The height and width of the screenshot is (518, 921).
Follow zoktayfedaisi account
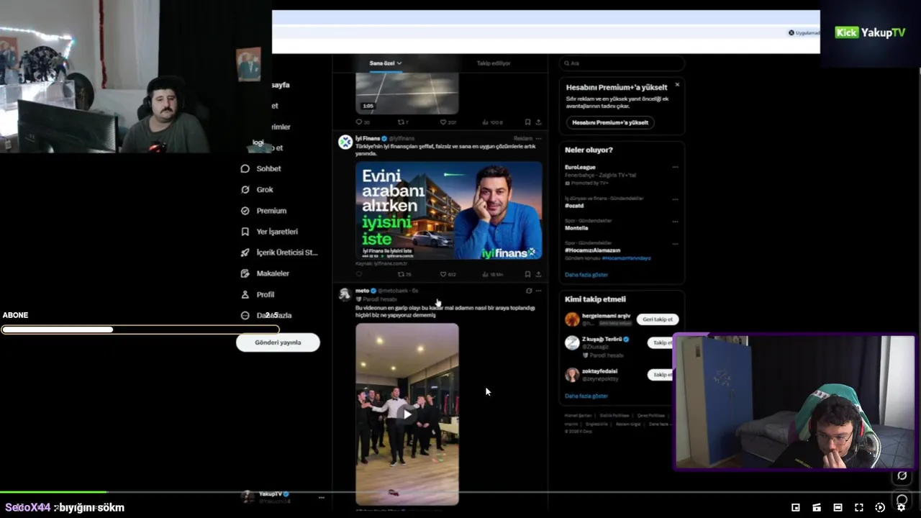tap(662, 375)
